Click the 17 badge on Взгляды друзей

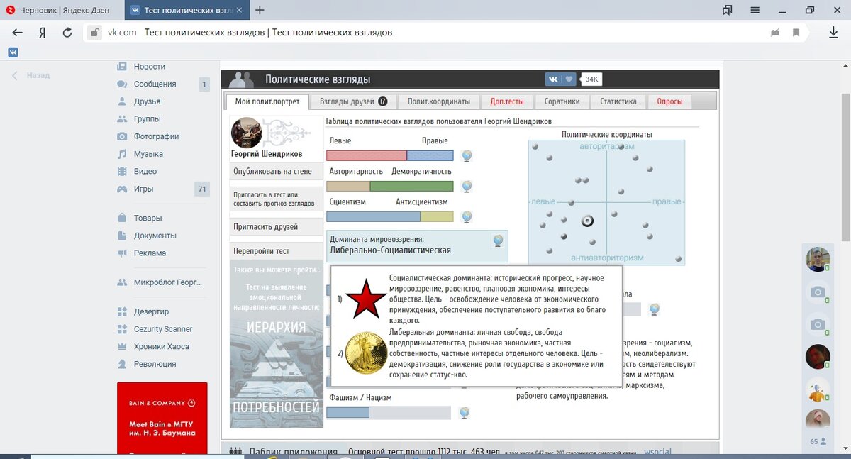(383, 101)
